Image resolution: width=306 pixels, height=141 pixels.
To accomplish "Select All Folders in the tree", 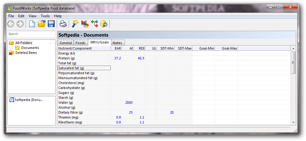I will point(24,43).
